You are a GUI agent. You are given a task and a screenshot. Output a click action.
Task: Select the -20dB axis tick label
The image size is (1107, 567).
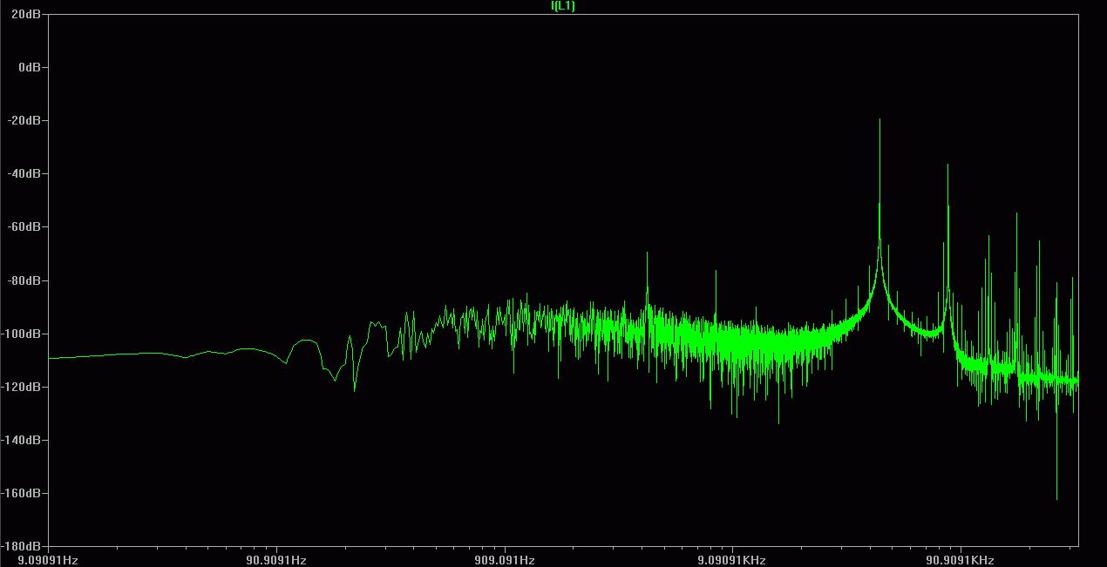[27, 120]
